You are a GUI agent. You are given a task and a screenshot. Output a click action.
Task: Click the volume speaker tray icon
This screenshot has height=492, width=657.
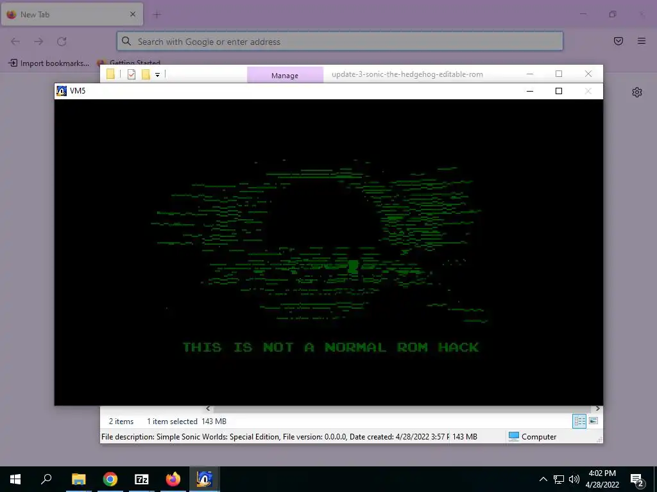[x=574, y=479]
